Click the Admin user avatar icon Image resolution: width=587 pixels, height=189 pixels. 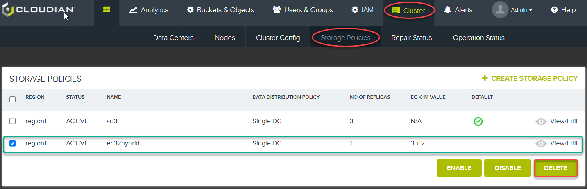tap(500, 10)
